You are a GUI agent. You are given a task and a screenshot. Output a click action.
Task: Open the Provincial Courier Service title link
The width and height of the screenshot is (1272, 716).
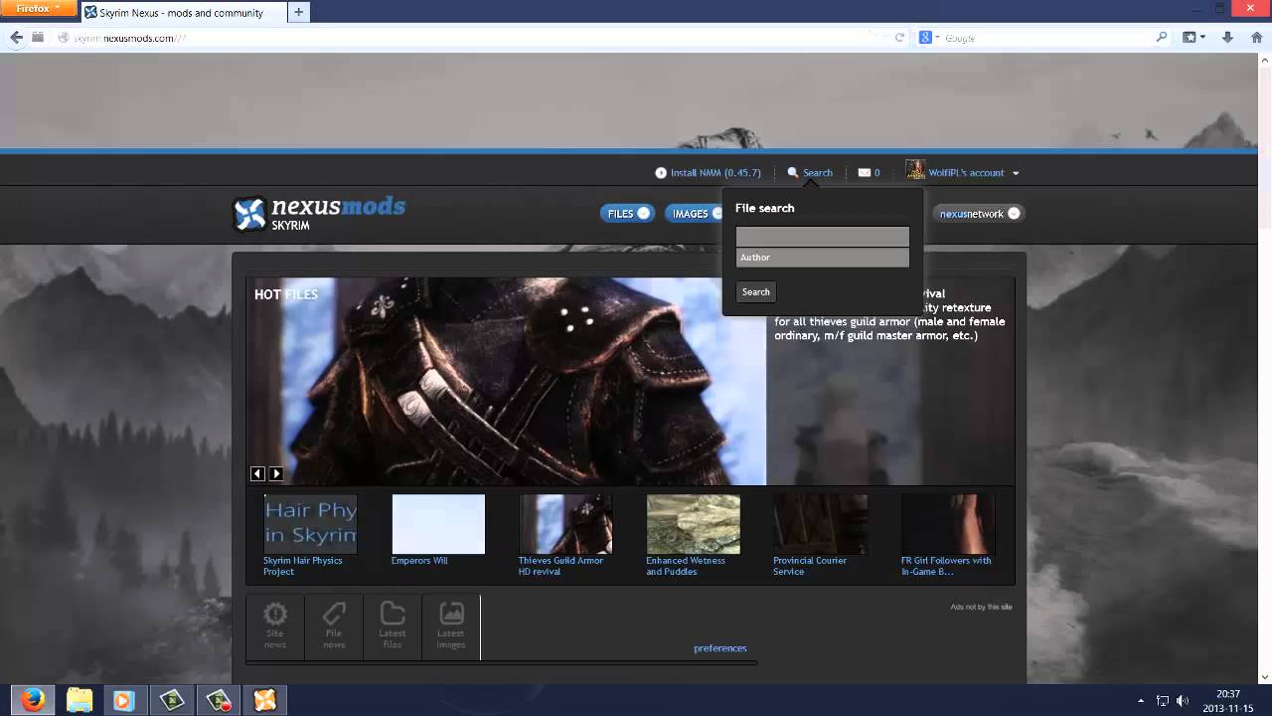[810, 566]
